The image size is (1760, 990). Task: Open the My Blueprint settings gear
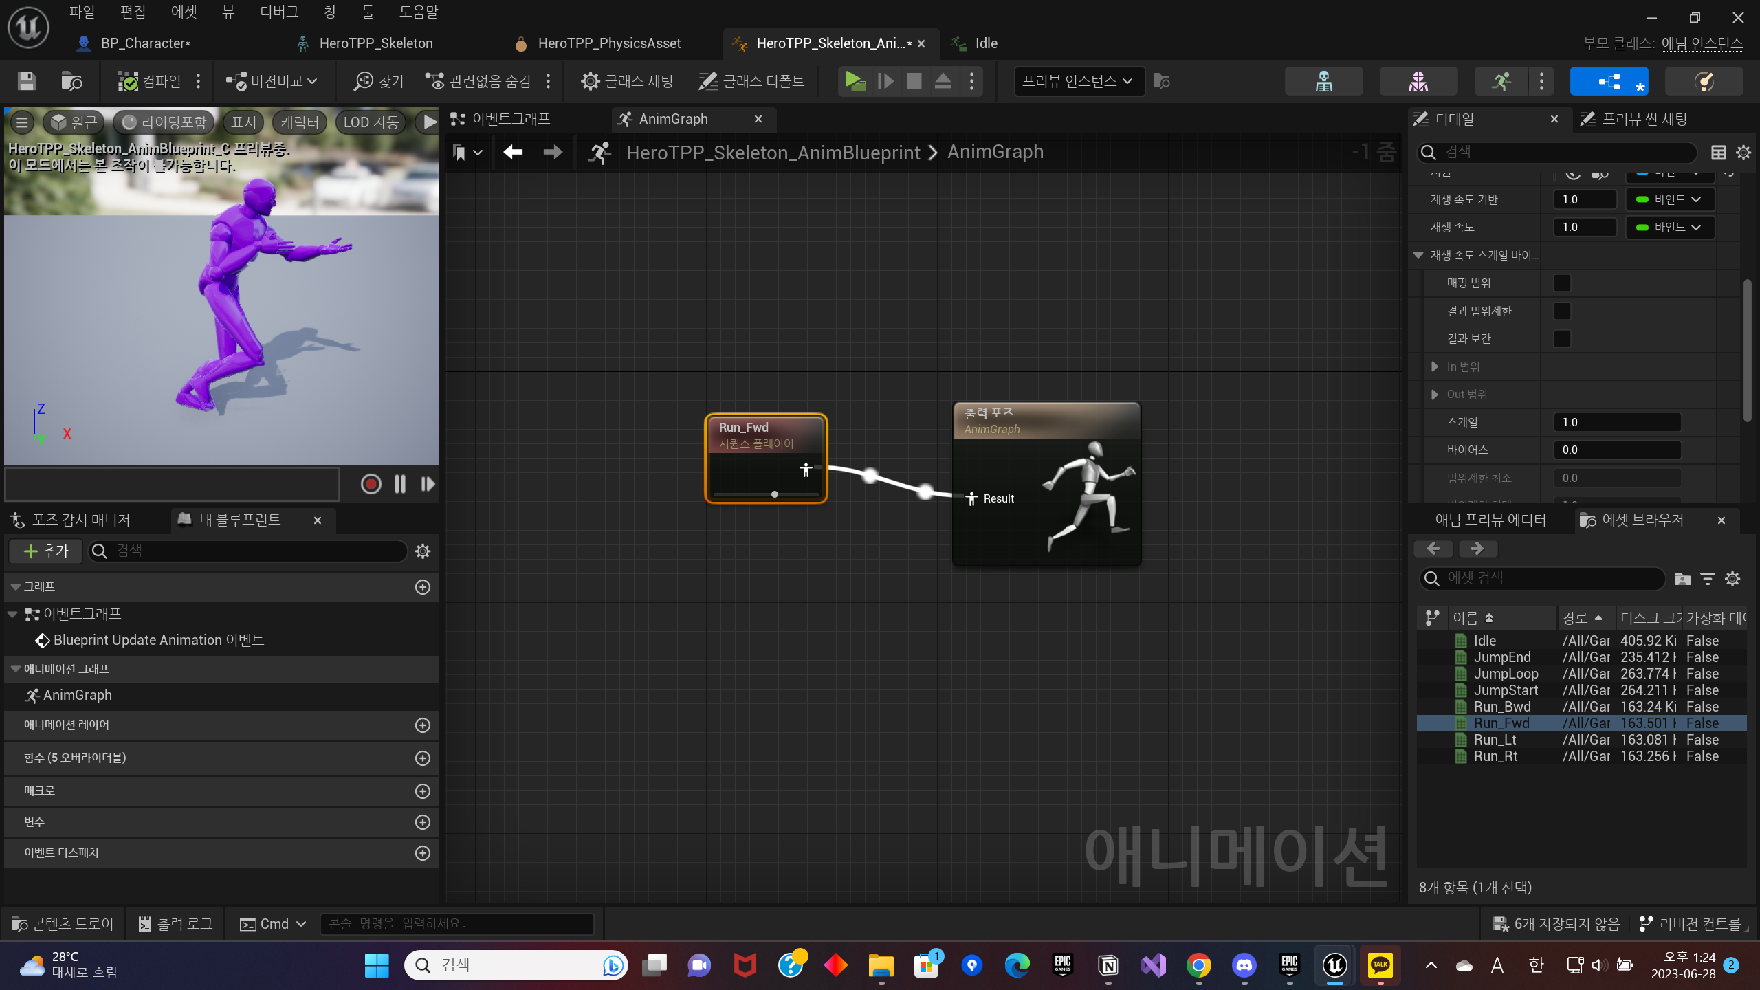(x=423, y=551)
